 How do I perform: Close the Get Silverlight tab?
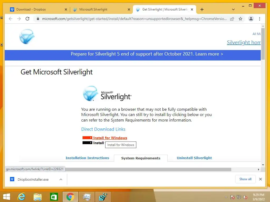[192, 10]
